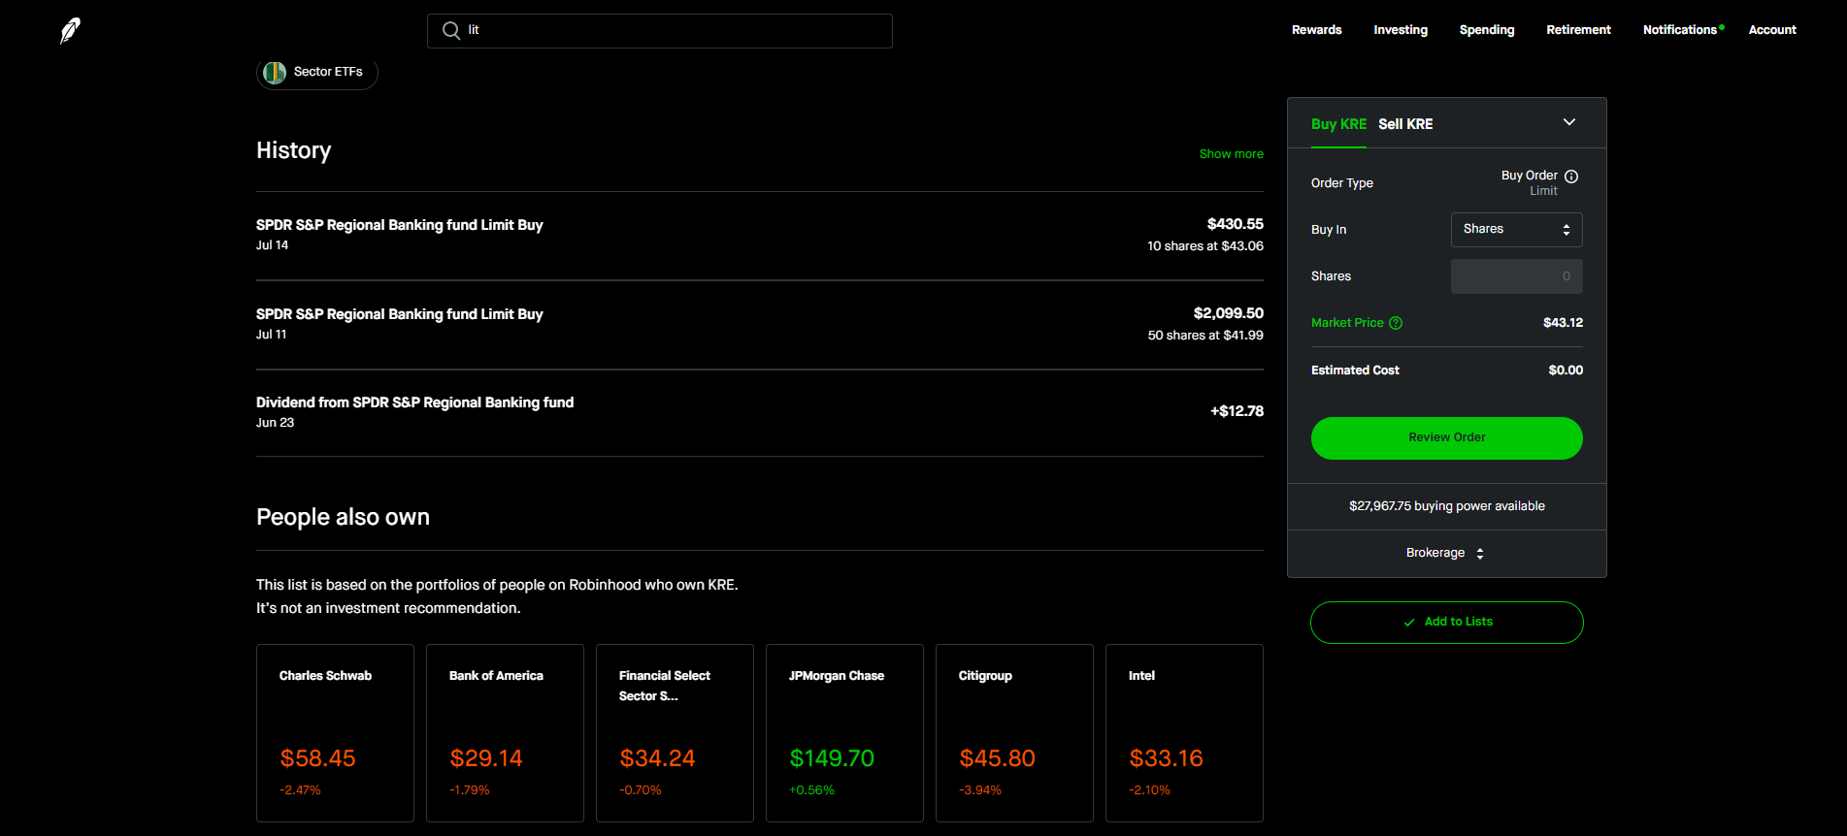
Task: Switch to the Sell KRE tab
Action: (1405, 124)
